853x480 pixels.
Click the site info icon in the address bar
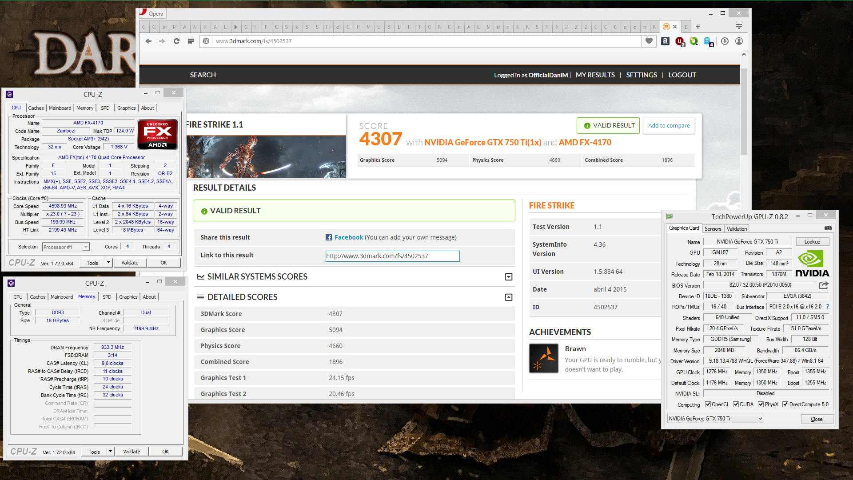click(206, 41)
